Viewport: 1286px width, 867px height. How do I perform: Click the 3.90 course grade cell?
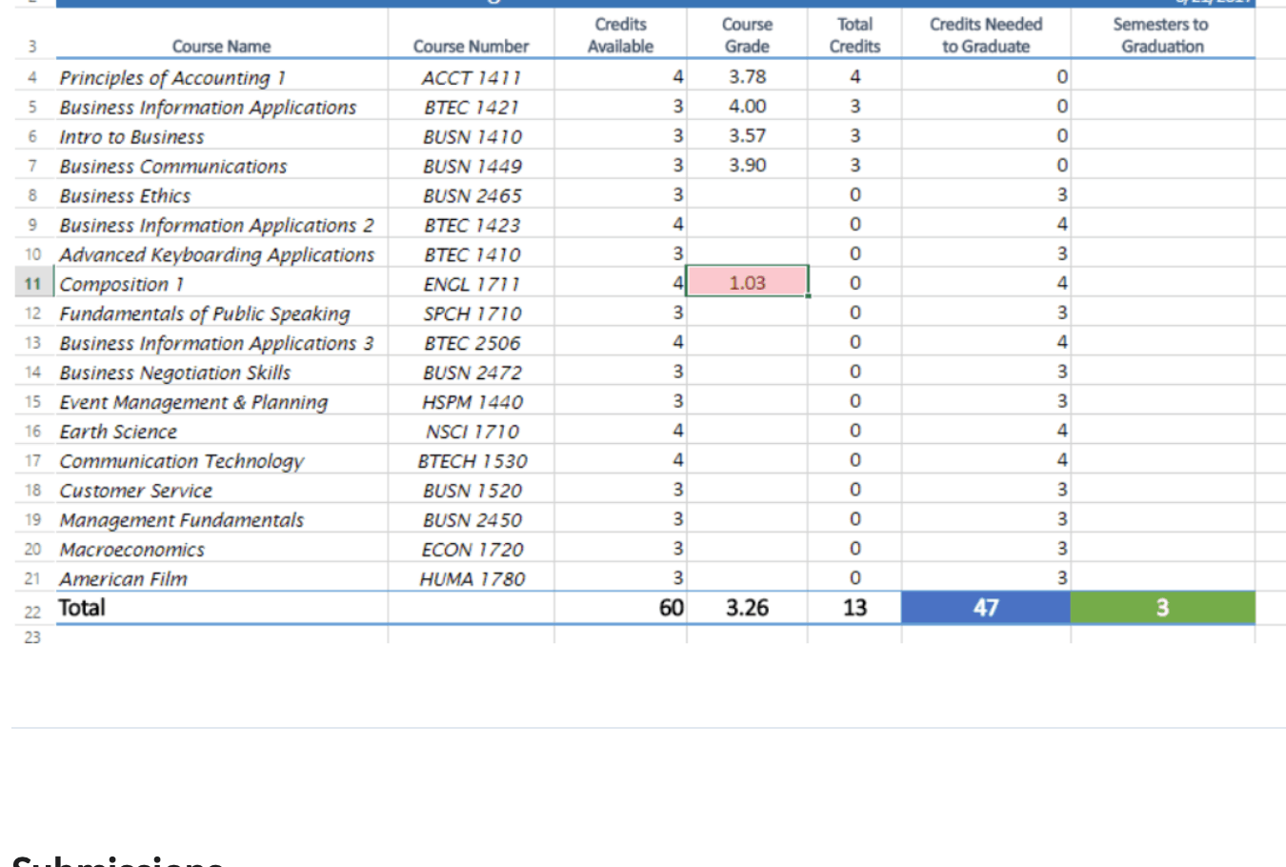pos(747,165)
